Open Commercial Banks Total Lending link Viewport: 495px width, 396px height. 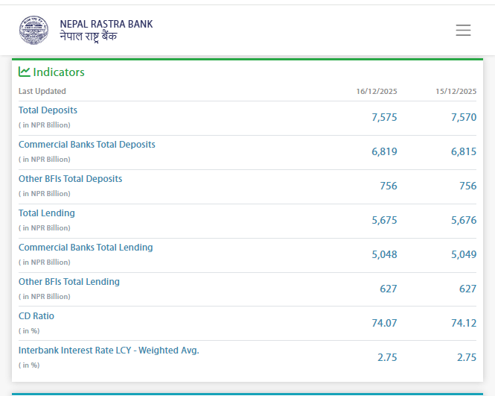(86, 248)
